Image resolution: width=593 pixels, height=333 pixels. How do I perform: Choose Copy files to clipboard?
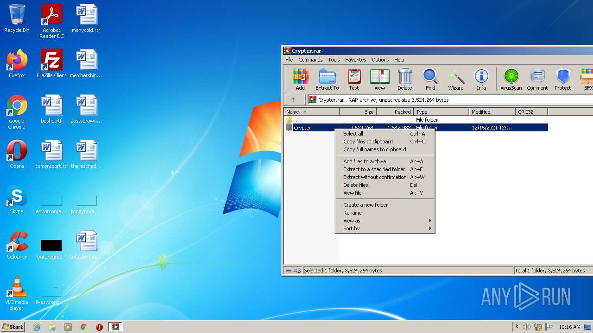point(385,142)
